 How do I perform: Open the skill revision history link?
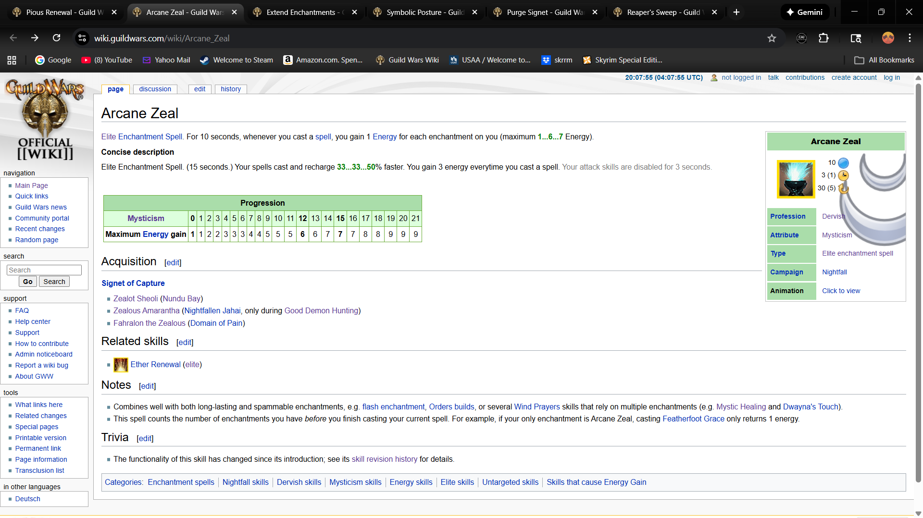point(385,459)
